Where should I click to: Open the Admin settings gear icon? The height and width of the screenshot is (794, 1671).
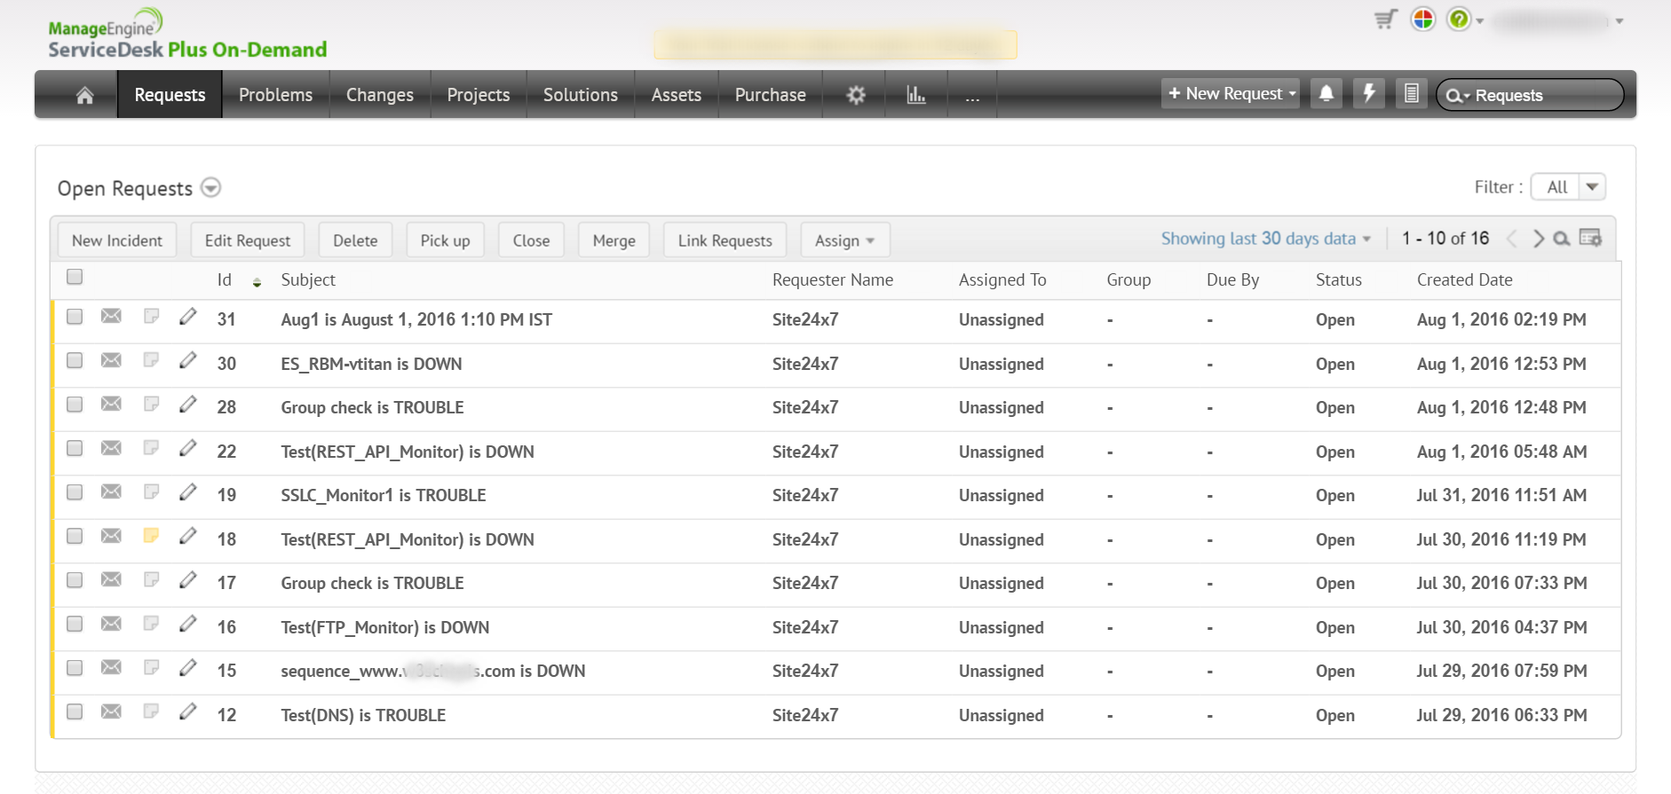[855, 95]
